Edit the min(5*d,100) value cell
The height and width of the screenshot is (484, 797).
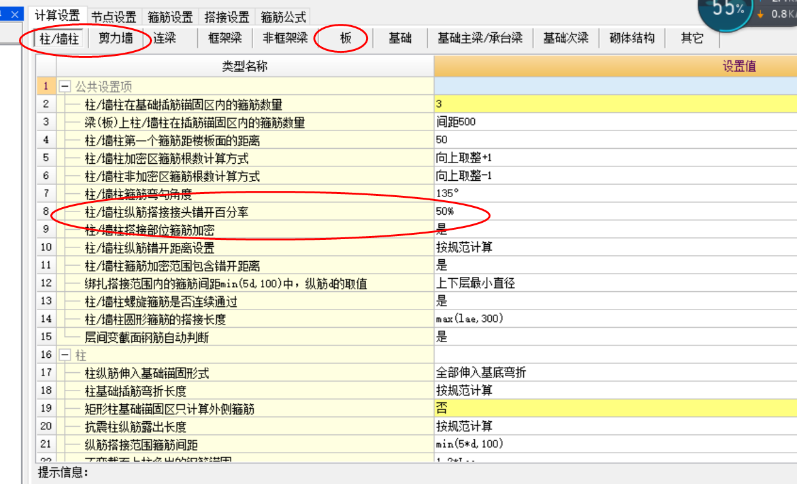[x=615, y=444]
